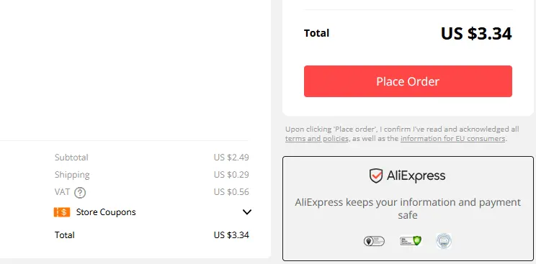Open the Store Coupons label

106,212
